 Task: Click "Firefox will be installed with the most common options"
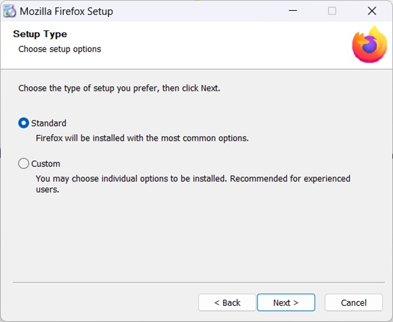(x=142, y=138)
